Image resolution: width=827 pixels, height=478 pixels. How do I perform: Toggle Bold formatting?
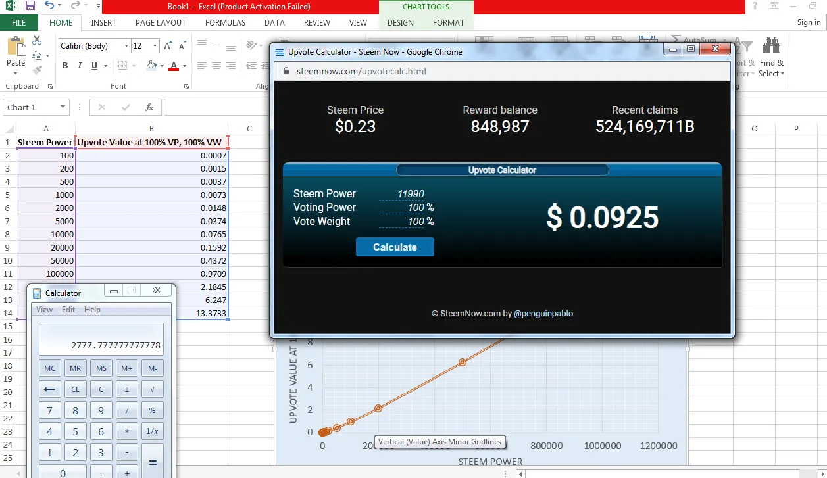point(65,66)
